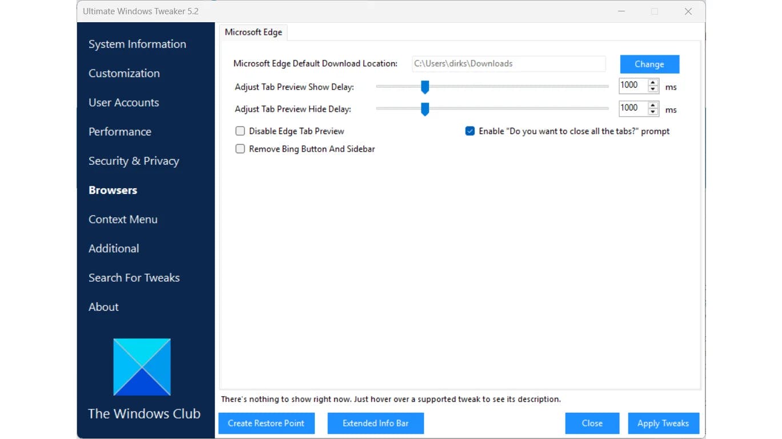Select Browsers section in sidebar
Image resolution: width=782 pixels, height=439 pixels.
[113, 190]
